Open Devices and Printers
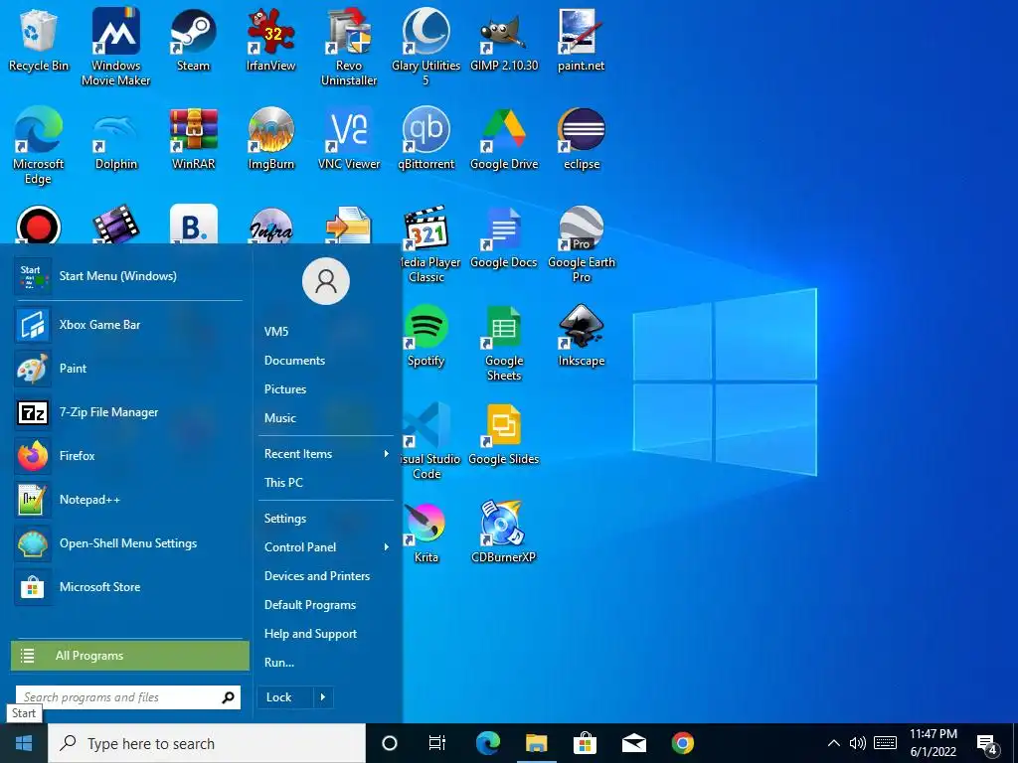This screenshot has height=763, width=1018. point(326,576)
